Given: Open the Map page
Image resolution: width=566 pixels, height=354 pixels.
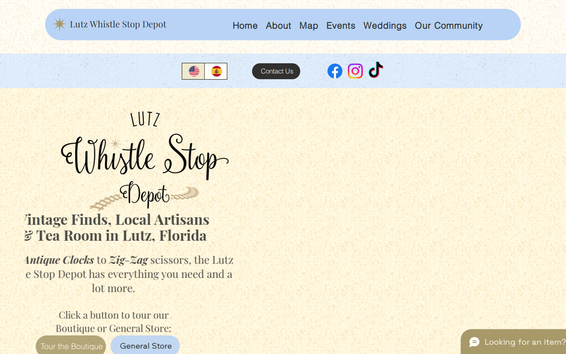Looking at the screenshot, I should click(309, 26).
